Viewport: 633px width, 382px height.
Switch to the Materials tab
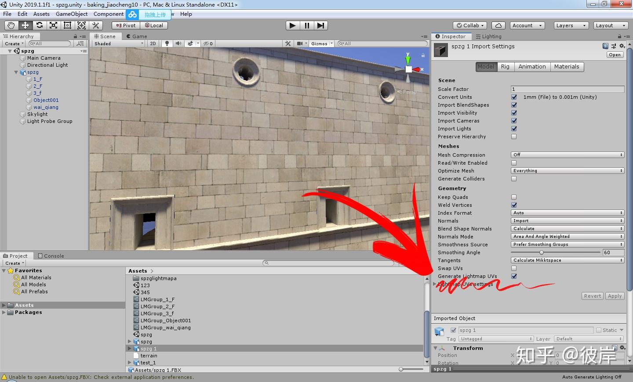(x=567, y=67)
